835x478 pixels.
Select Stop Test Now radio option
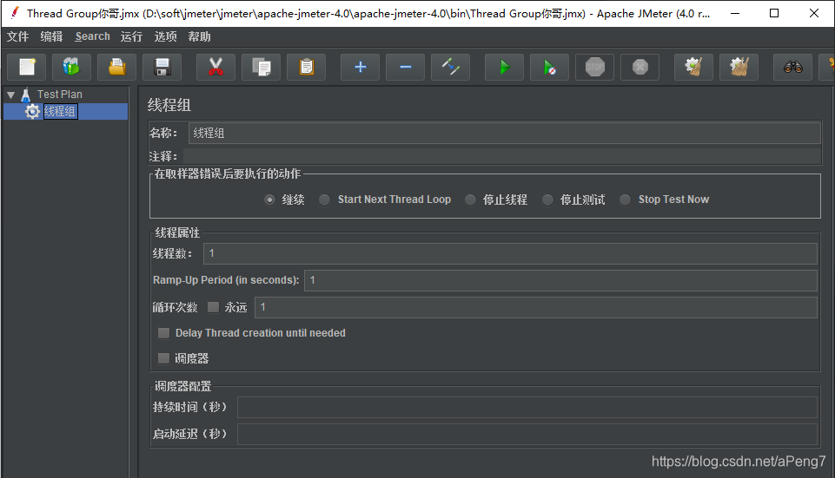click(x=626, y=200)
